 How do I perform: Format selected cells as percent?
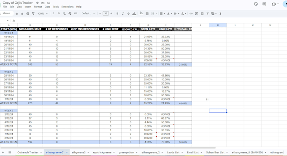point(59,13)
